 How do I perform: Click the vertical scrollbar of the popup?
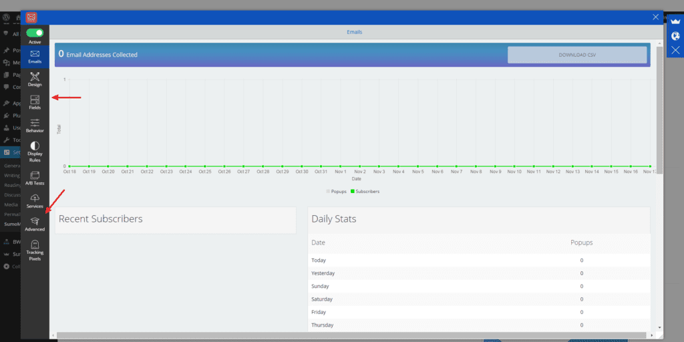[659, 109]
